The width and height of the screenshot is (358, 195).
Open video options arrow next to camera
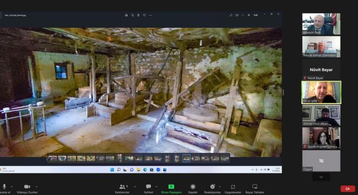click(37, 186)
